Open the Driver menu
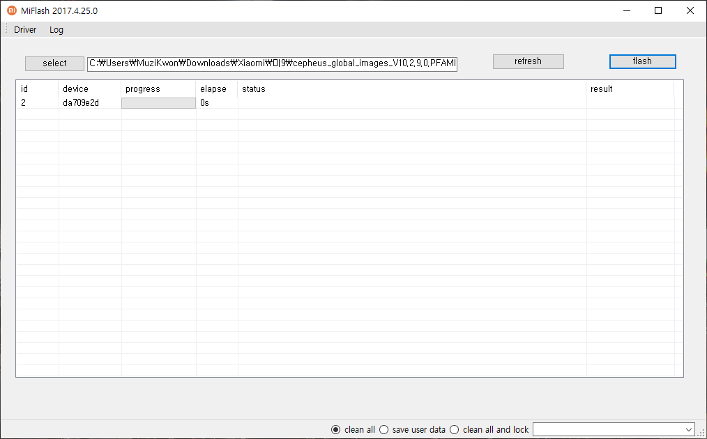The height and width of the screenshot is (439, 707). pyautogui.click(x=25, y=30)
